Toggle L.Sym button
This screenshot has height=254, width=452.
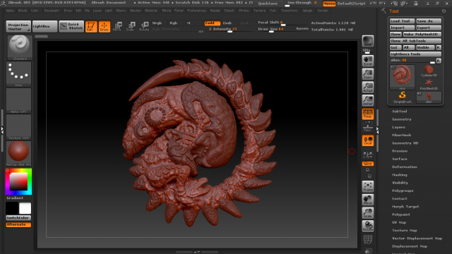[368, 155]
